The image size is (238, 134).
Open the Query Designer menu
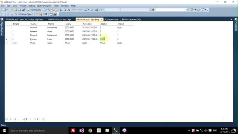coord(44,6)
